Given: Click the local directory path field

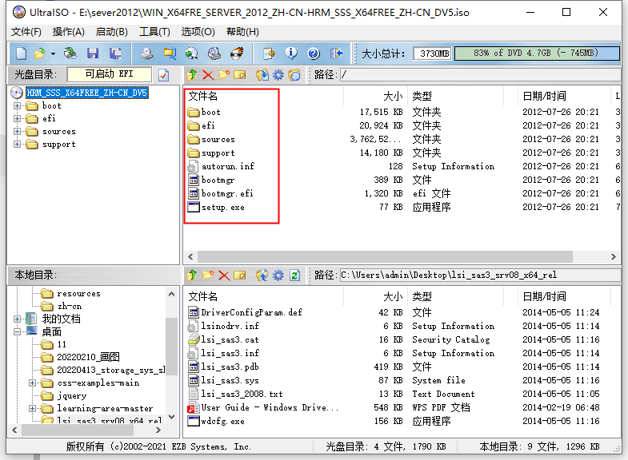Looking at the screenshot, I should click(x=479, y=275).
